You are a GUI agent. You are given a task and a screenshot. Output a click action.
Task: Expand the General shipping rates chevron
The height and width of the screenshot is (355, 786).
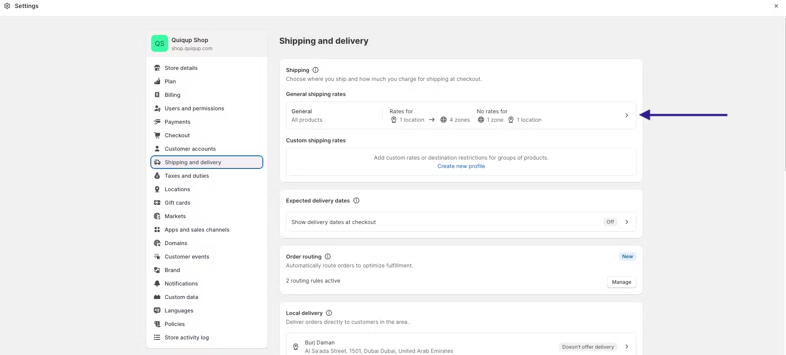pos(627,115)
